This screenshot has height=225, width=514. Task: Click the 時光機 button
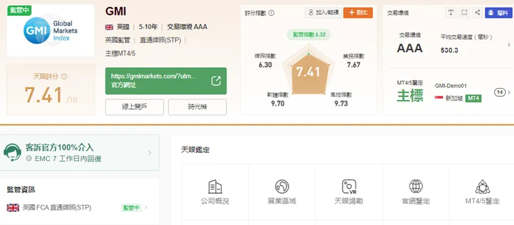click(198, 107)
